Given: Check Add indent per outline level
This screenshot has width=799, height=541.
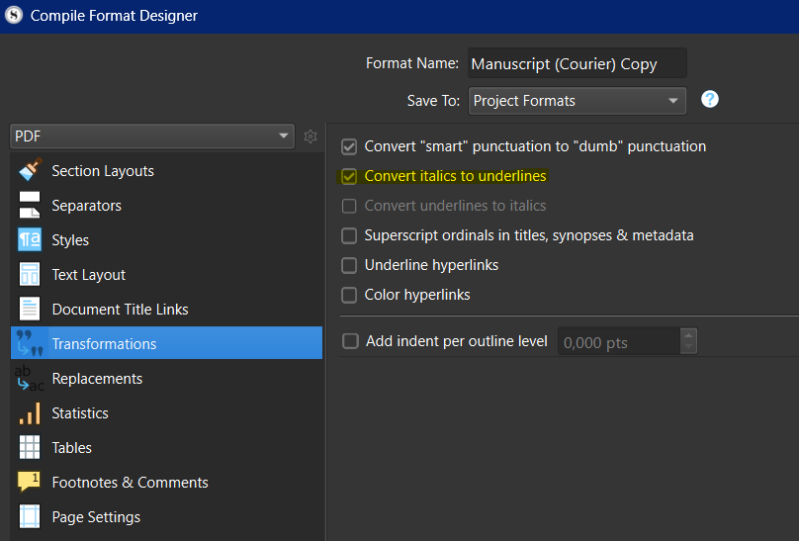Looking at the screenshot, I should (350, 341).
